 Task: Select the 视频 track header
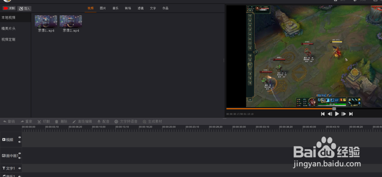11,140
